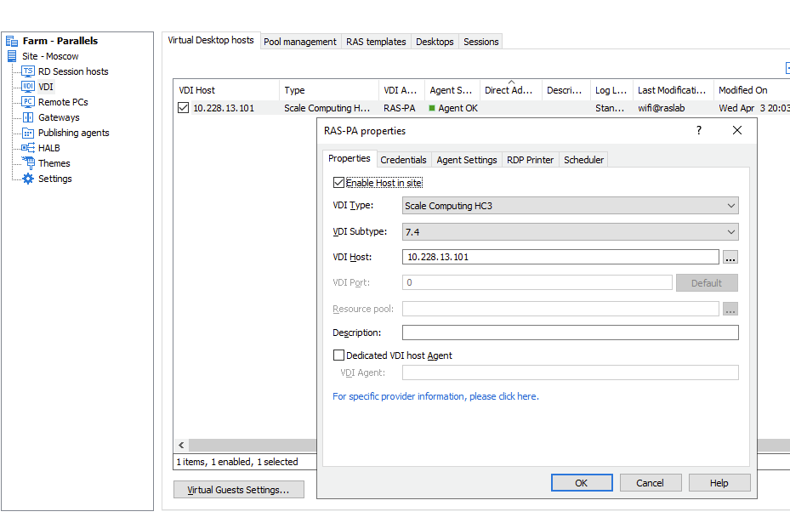Image resolution: width=790 pixels, height=523 pixels.
Task: Open the Sessions tab
Action: [x=481, y=42]
